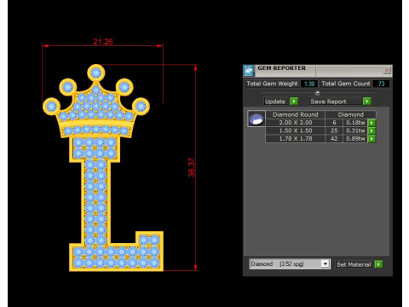Click the 0.89tw weight cell
This screenshot has height=307, width=409.
(x=355, y=138)
